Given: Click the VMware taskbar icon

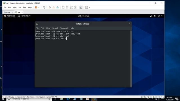Looking at the screenshot, I should [x=94, y=99].
